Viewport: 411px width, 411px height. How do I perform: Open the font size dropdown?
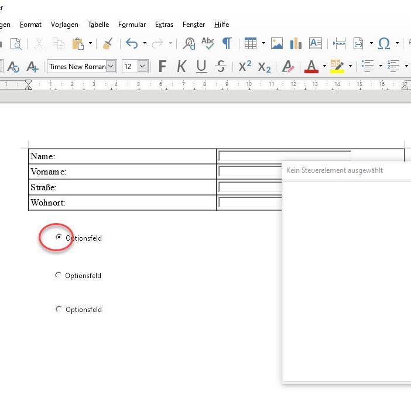click(x=143, y=66)
